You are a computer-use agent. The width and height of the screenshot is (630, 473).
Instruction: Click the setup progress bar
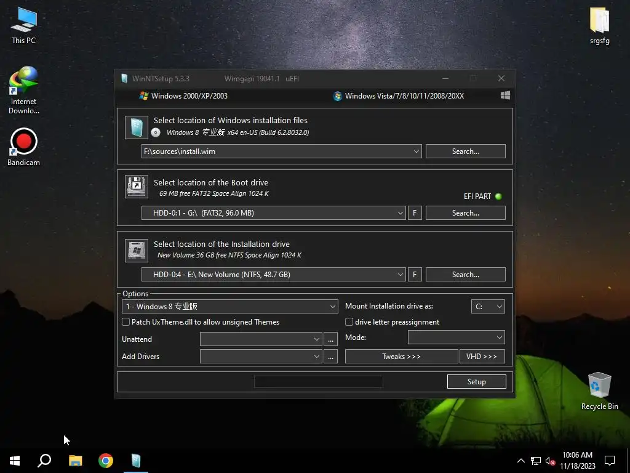[x=319, y=382]
